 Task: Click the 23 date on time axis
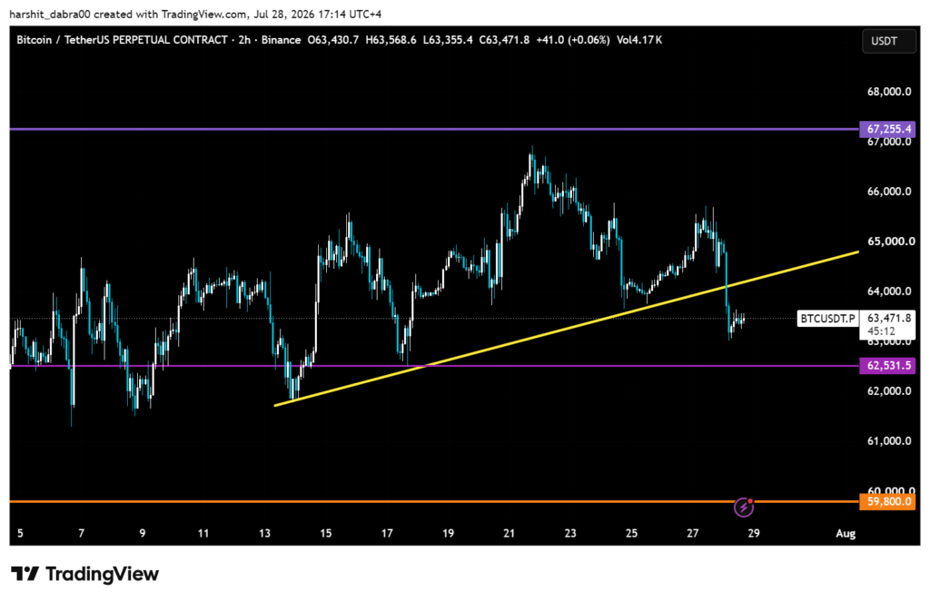(x=570, y=533)
